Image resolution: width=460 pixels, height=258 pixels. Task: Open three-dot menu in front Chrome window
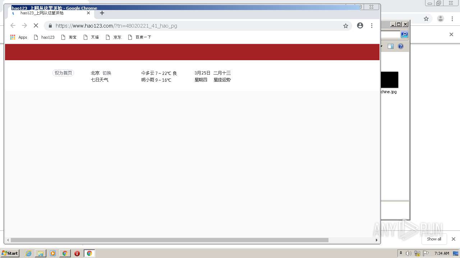(x=372, y=25)
